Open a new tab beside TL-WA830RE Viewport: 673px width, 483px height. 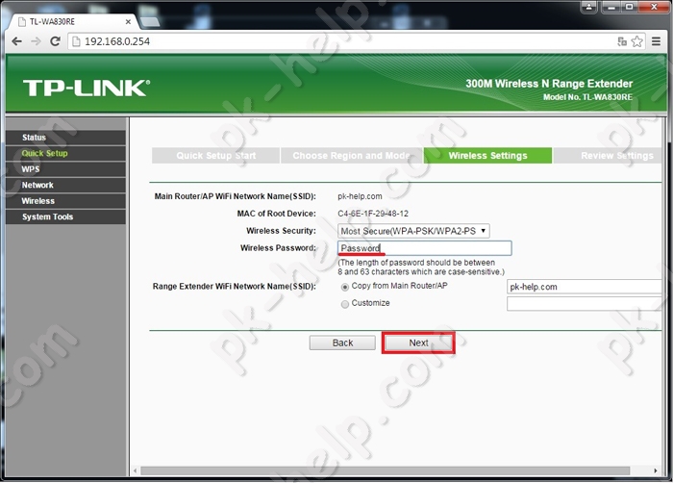(149, 21)
